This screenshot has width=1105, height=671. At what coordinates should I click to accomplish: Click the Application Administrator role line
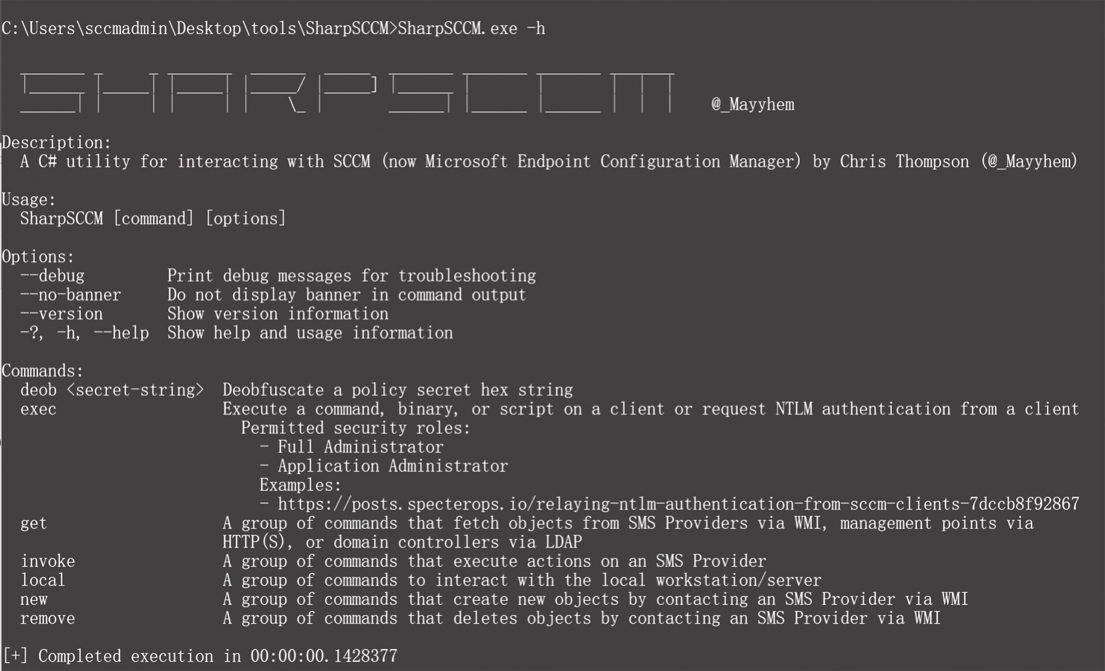pyautogui.click(x=384, y=465)
